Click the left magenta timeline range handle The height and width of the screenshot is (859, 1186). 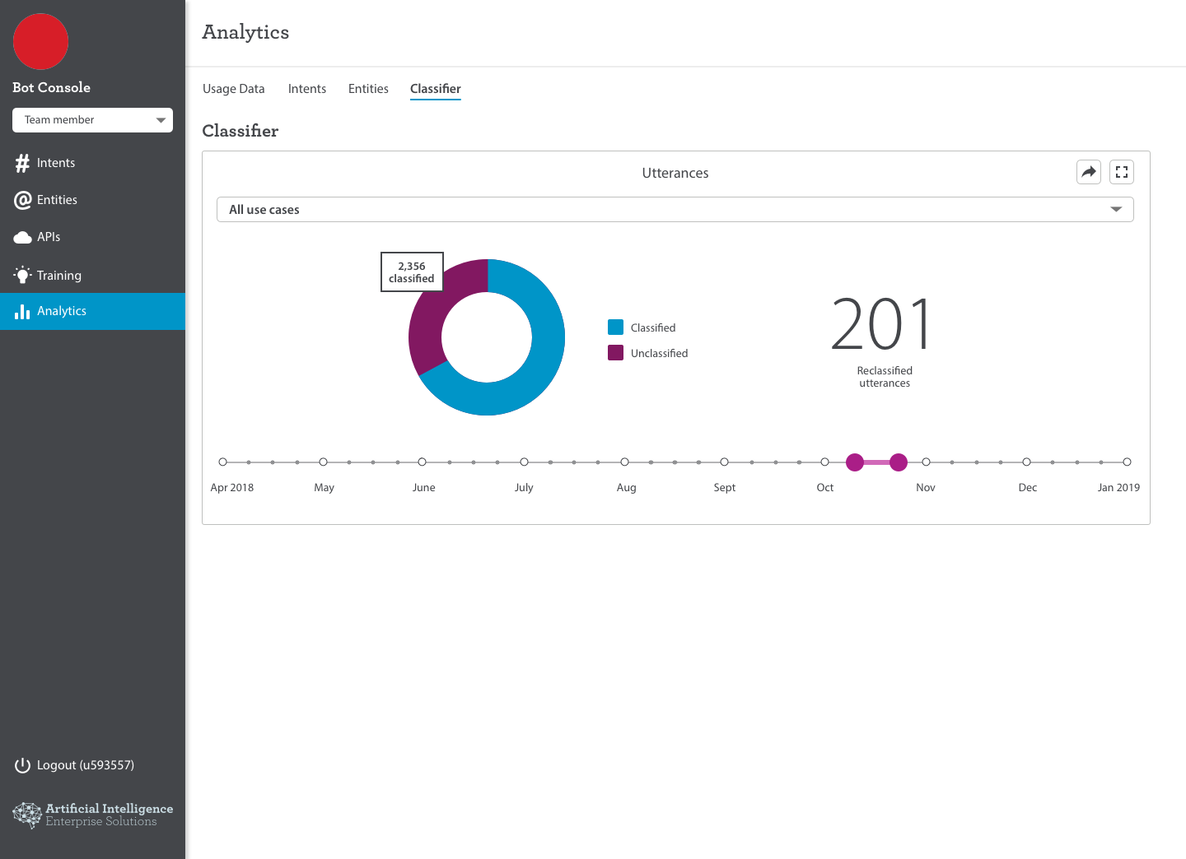click(x=855, y=462)
